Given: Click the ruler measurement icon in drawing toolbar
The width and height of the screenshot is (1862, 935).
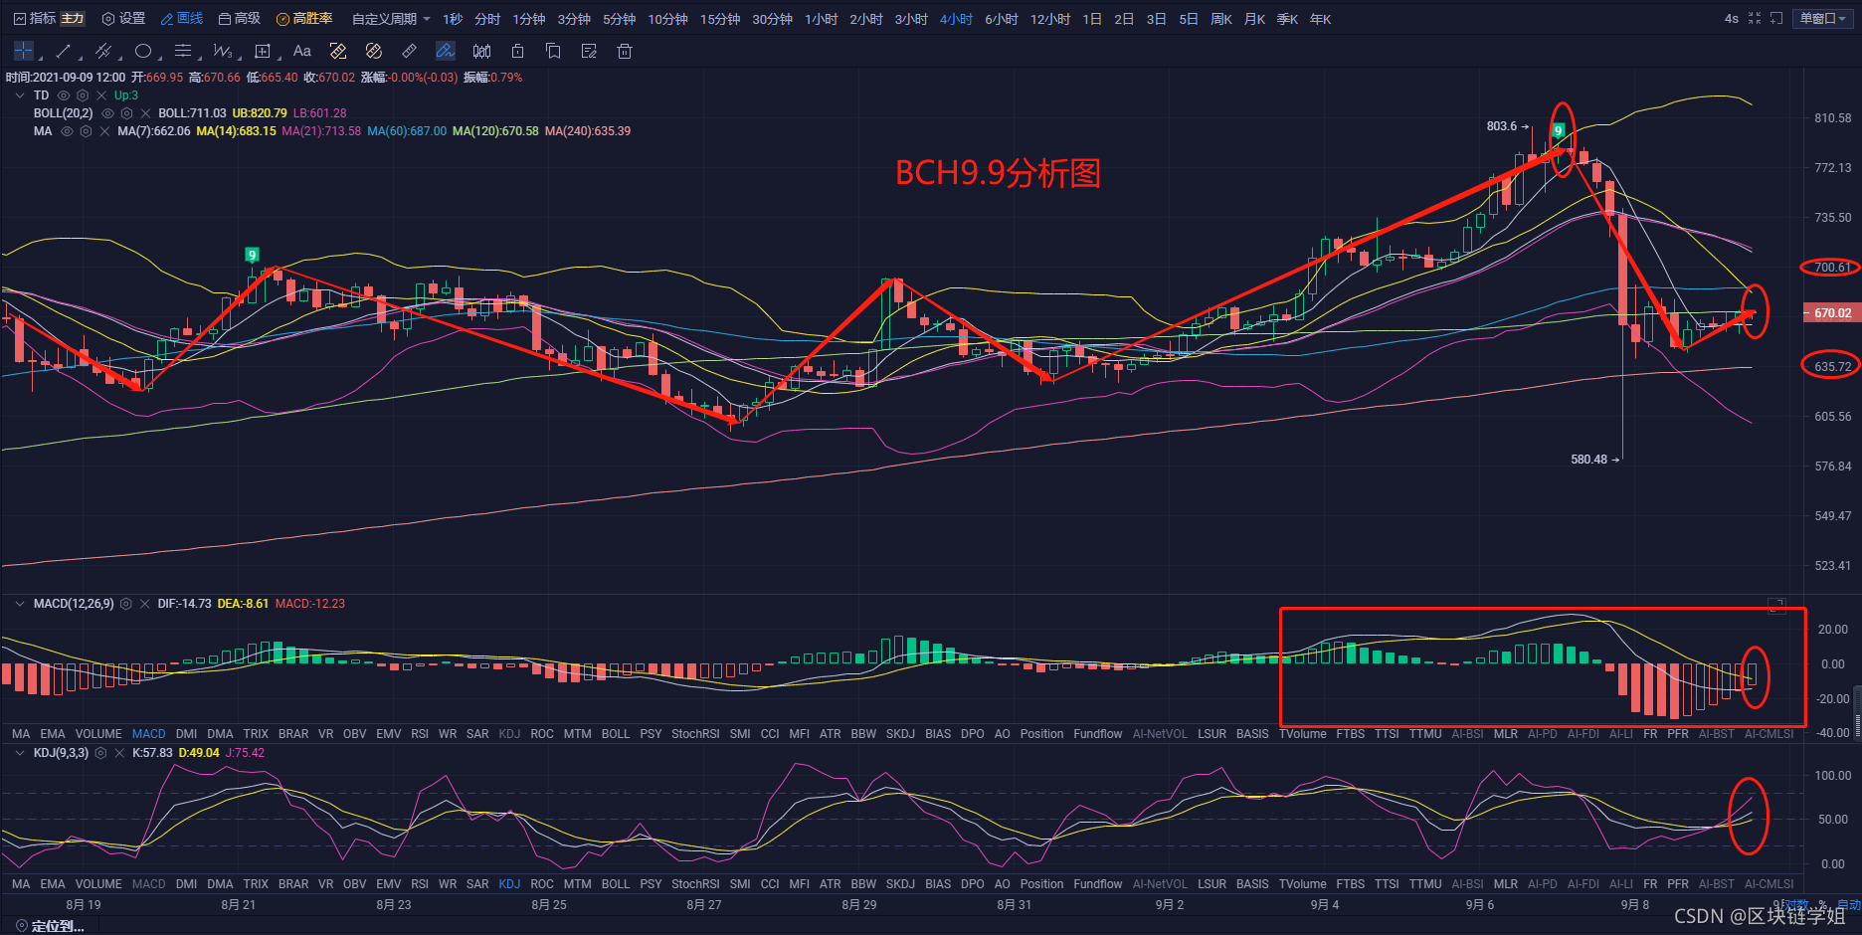Looking at the screenshot, I should point(409,51).
